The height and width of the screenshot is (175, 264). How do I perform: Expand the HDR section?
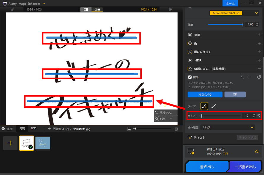point(260,60)
